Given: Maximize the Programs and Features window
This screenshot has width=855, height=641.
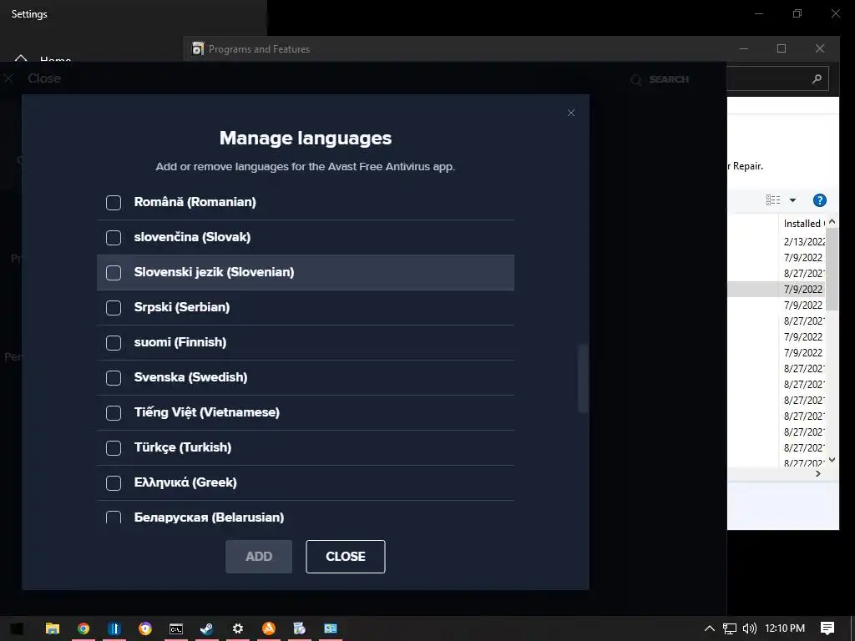Looking at the screenshot, I should point(782,48).
